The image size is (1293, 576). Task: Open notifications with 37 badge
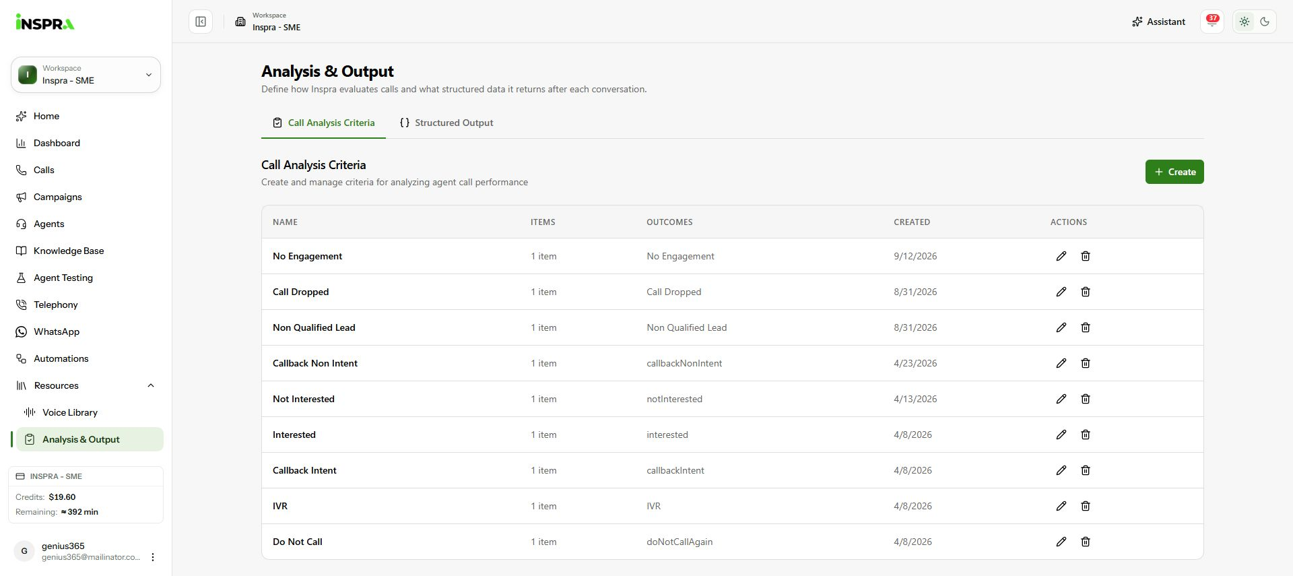pos(1212,22)
